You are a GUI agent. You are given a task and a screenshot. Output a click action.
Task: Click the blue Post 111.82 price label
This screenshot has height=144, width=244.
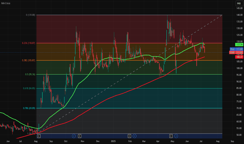click(236, 49)
